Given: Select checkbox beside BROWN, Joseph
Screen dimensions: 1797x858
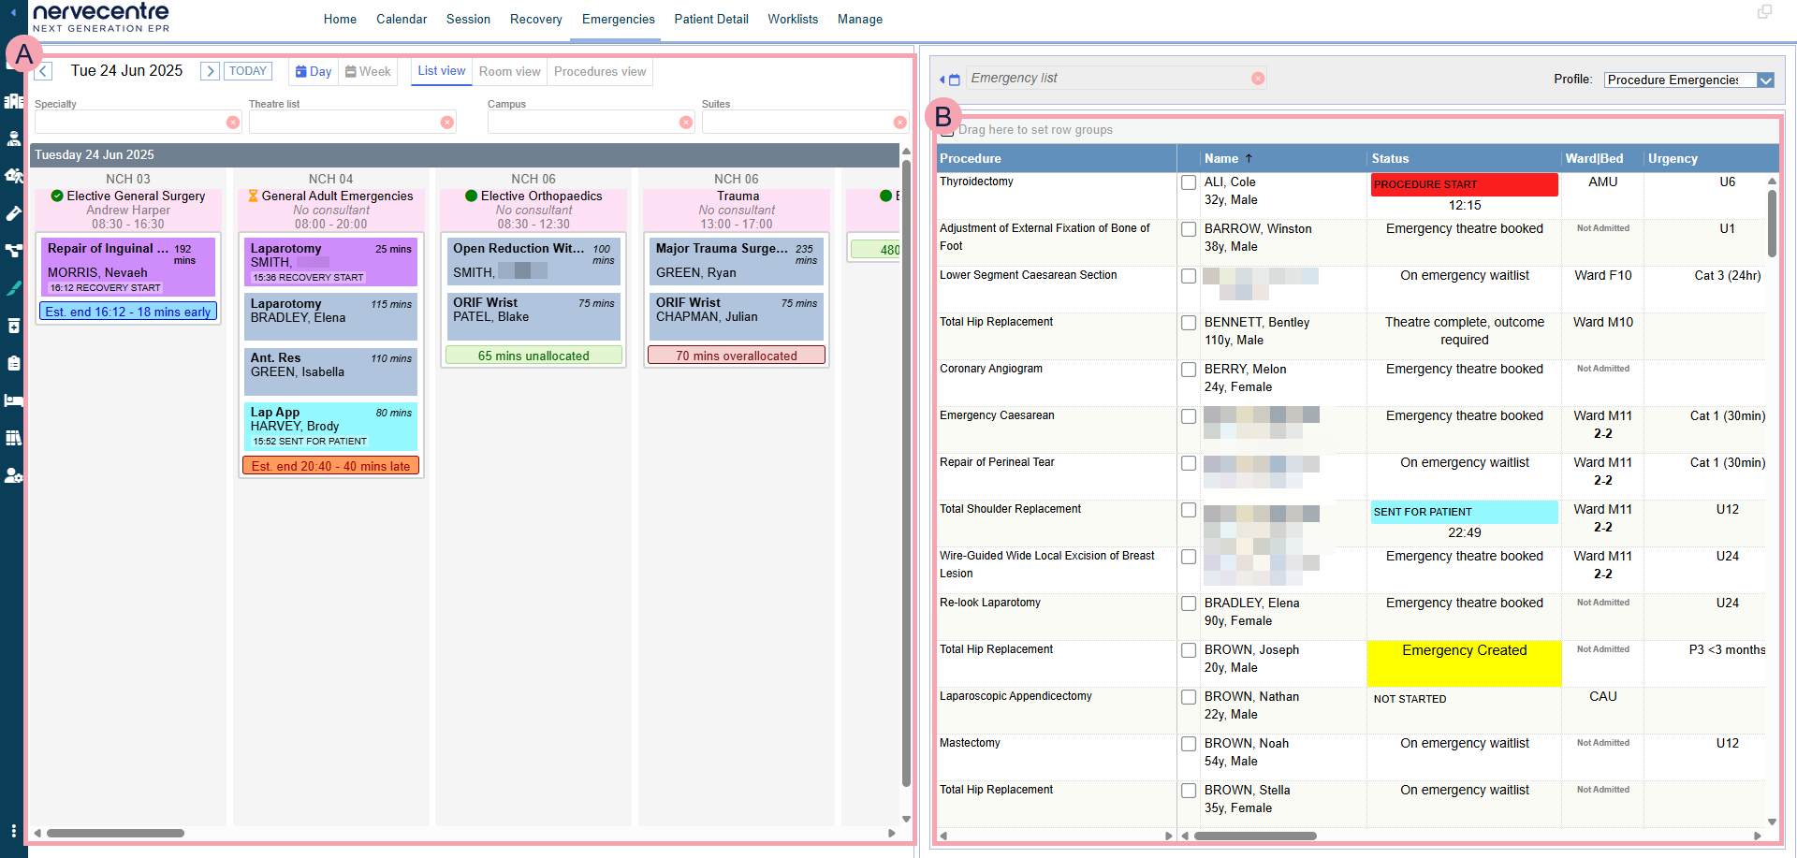Looking at the screenshot, I should 1189,651.
